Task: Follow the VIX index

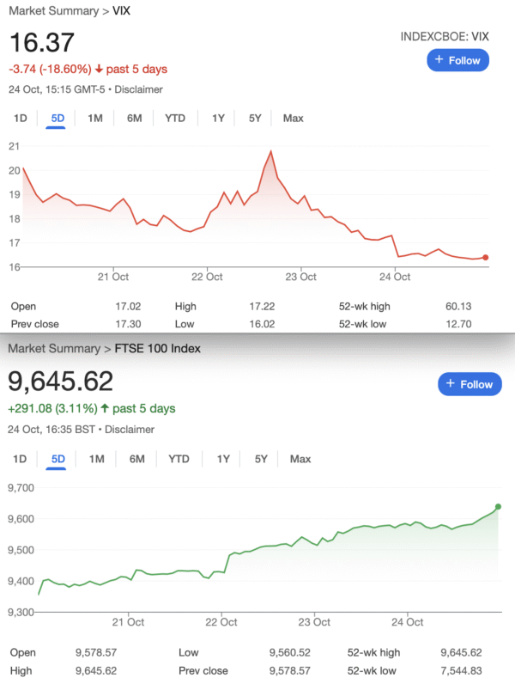Action: pyautogui.click(x=458, y=60)
